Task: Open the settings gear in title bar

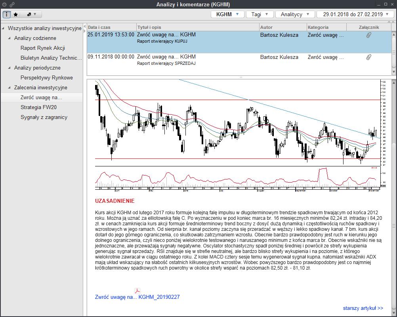Action: [x=4, y=5]
